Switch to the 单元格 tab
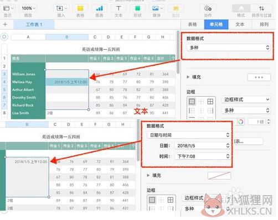278x220 pixels. [216, 24]
